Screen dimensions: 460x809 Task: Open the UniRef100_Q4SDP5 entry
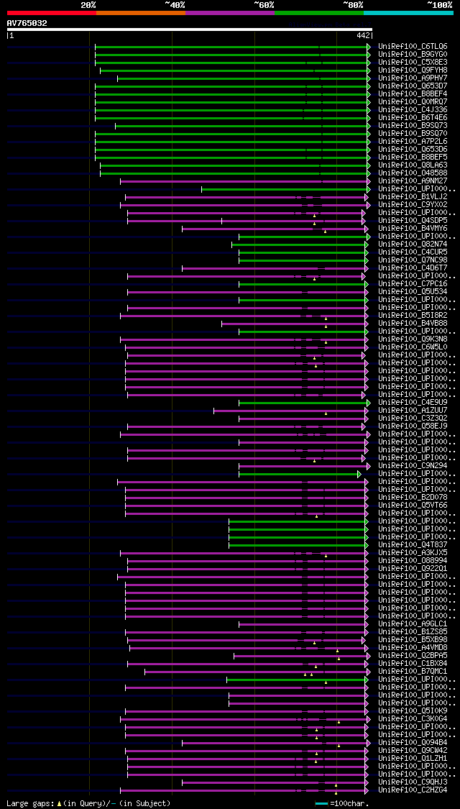(413, 220)
